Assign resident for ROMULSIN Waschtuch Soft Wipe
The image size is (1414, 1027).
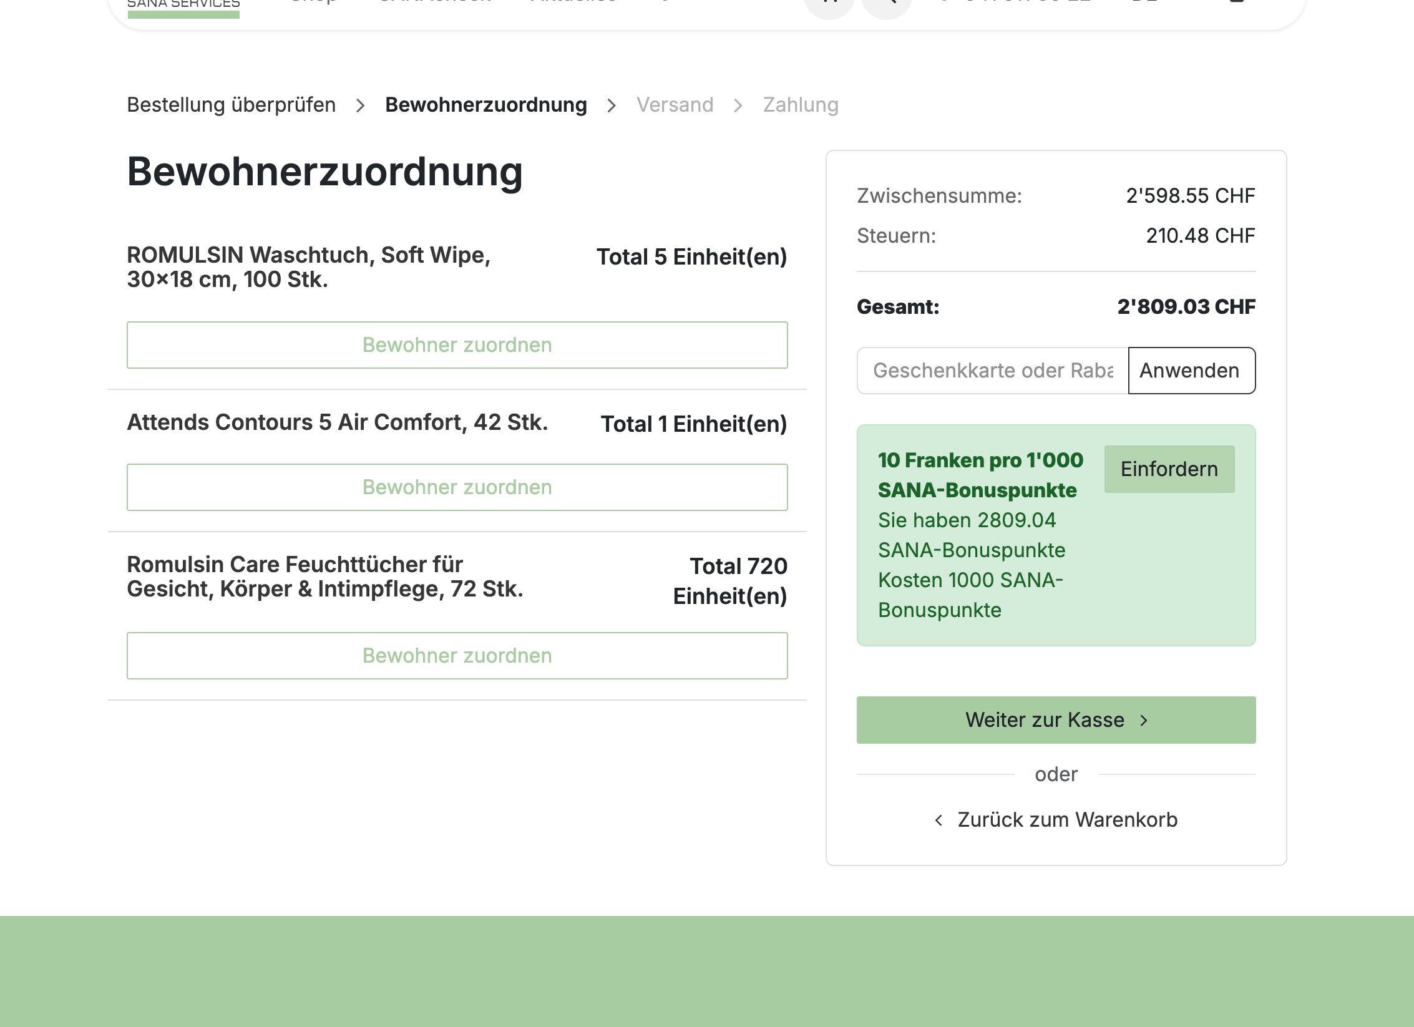(x=457, y=345)
